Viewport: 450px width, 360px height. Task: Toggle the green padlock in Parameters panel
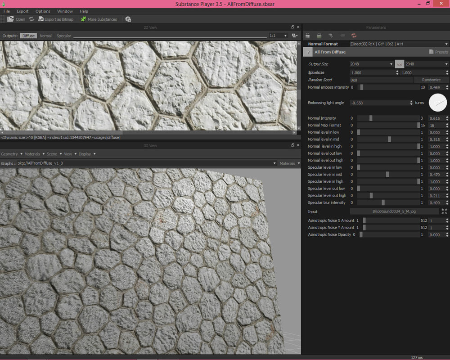[x=319, y=35]
